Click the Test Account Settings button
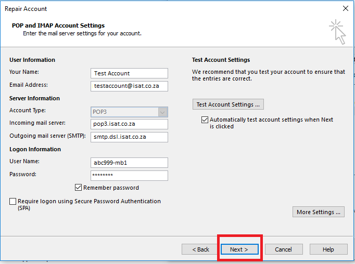The height and width of the screenshot is (264, 355). click(228, 104)
